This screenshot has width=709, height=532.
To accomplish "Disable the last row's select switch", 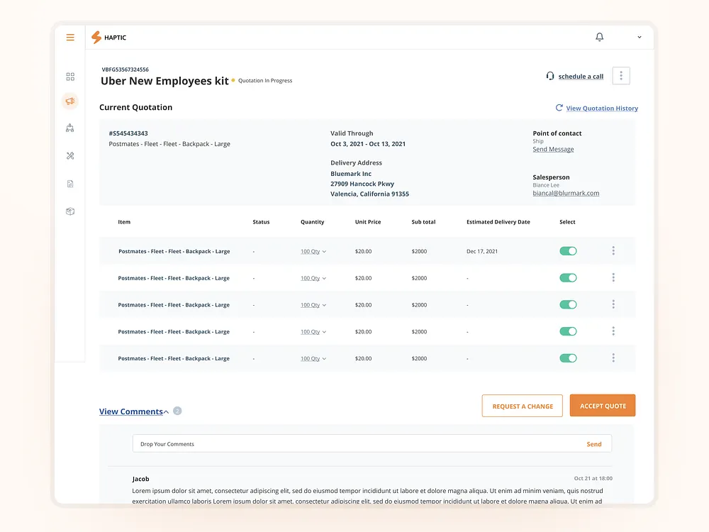I will [x=568, y=358].
